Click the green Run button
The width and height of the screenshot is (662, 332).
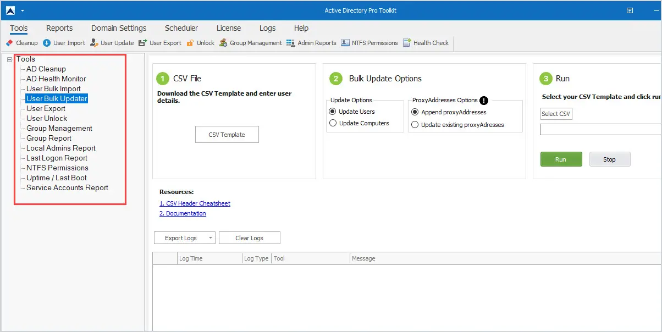pos(561,159)
